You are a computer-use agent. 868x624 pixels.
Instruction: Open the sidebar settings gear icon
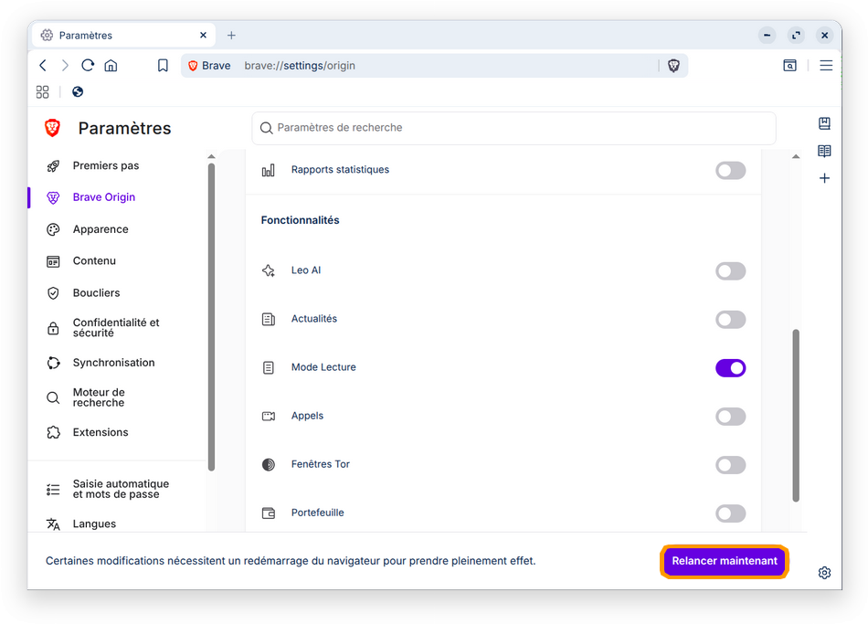click(x=824, y=573)
